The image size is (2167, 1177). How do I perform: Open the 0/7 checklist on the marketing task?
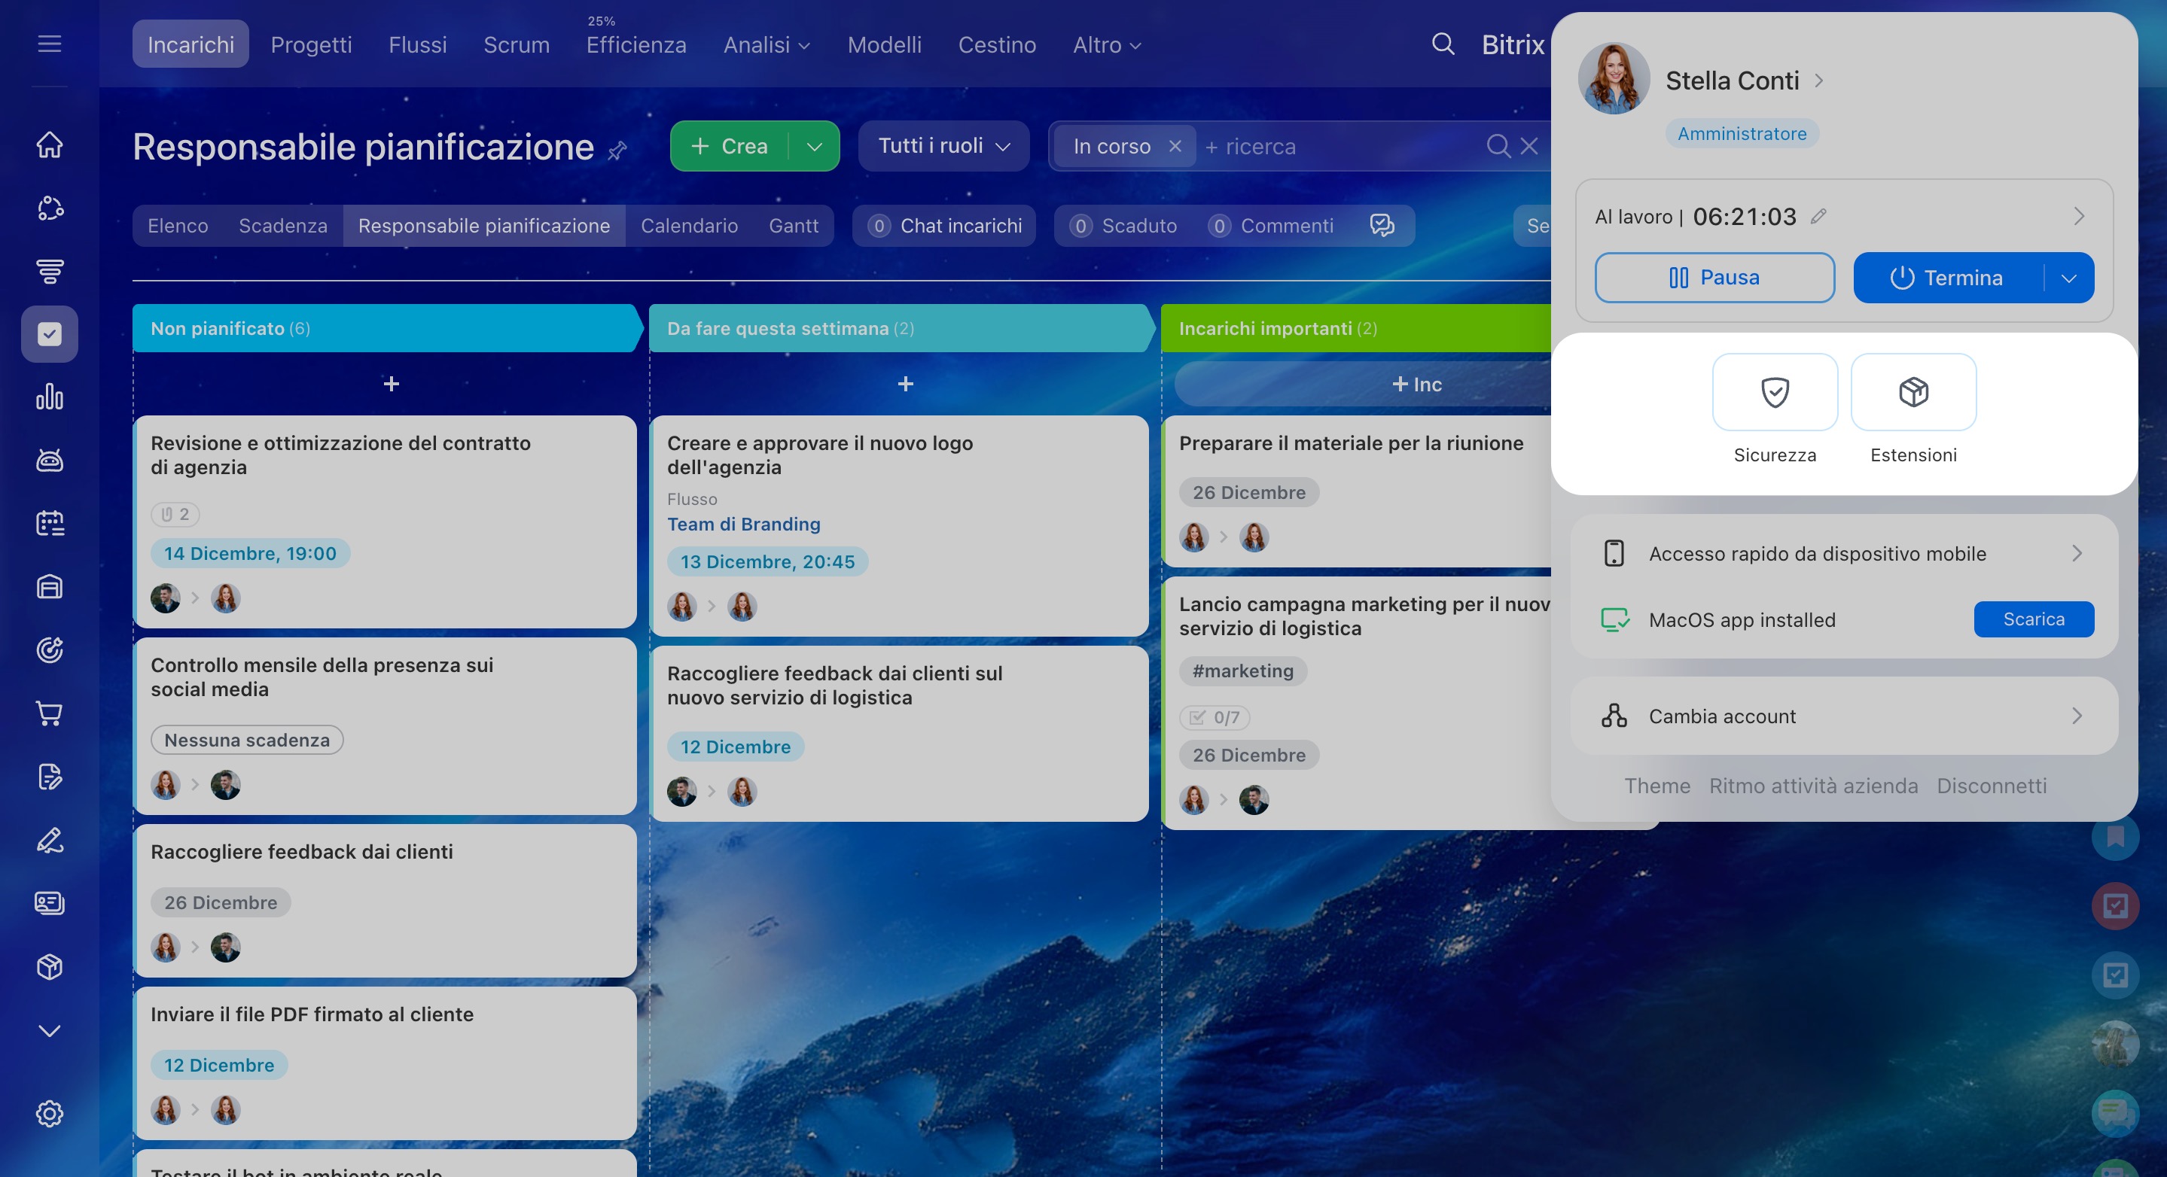point(1215,717)
